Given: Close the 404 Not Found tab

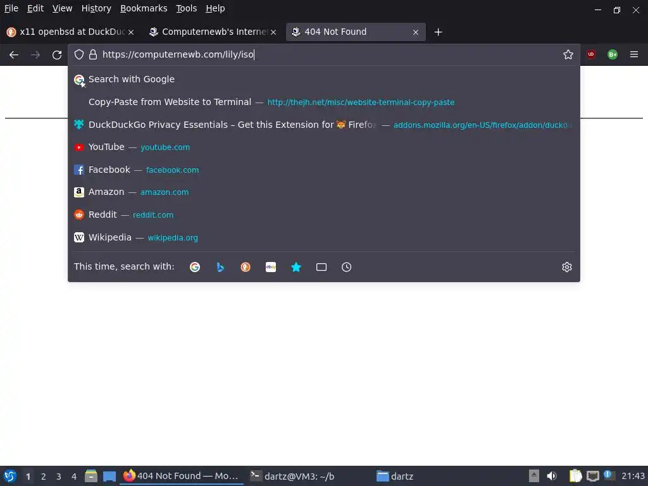Looking at the screenshot, I should pos(416,32).
